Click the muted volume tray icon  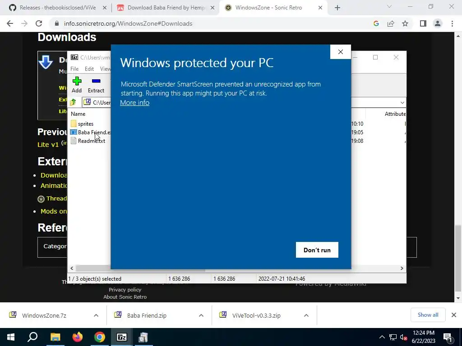(x=403, y=337)
